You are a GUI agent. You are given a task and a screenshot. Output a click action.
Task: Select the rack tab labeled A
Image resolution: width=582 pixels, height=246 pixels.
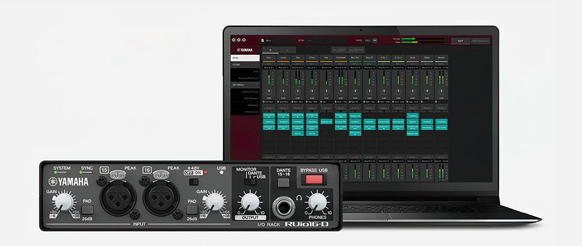(x=270, y=50)
